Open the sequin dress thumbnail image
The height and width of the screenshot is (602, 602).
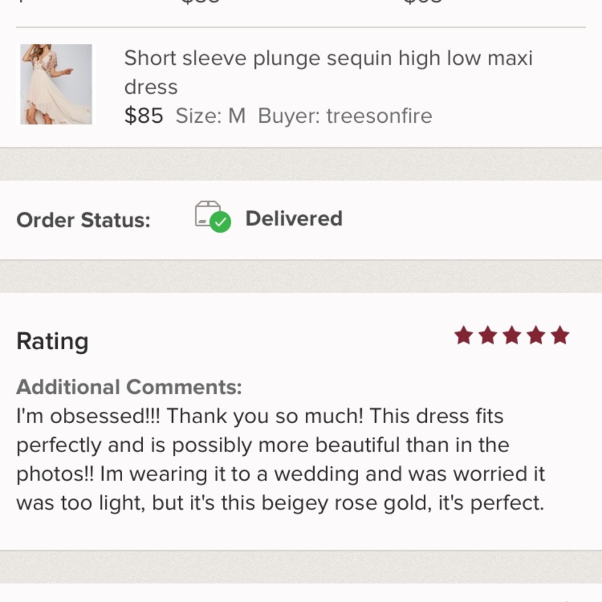coord(56,84)
